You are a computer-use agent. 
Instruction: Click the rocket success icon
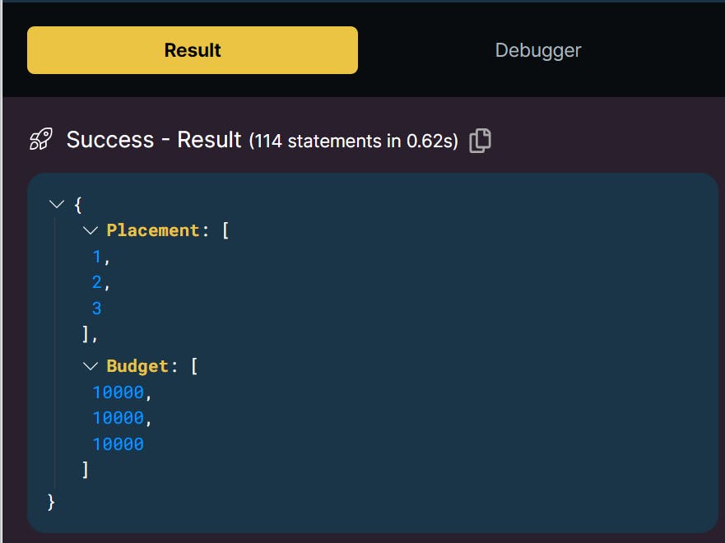(41, 140)
